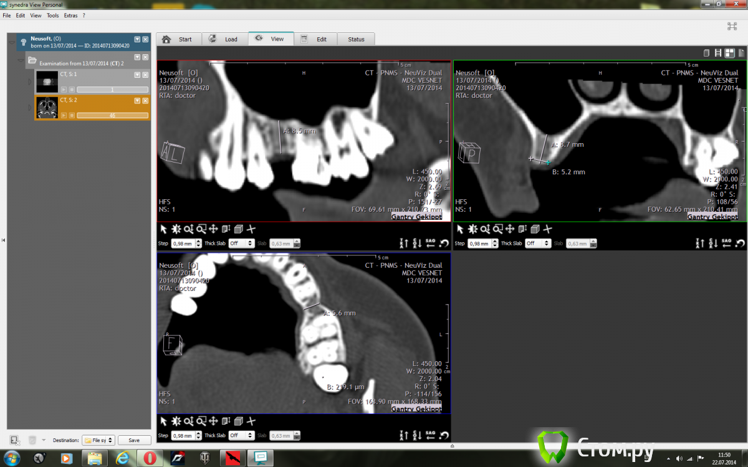Image resolution: width=748 pixels, height=467 pixels.
Task: Select the CT, S: 1 series thumbnail
Action: coord(47,82)
